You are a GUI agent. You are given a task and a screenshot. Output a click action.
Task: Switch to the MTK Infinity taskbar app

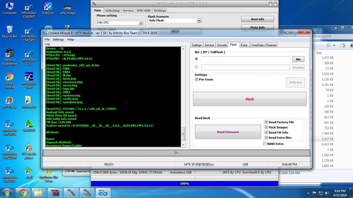pos(103,193)
